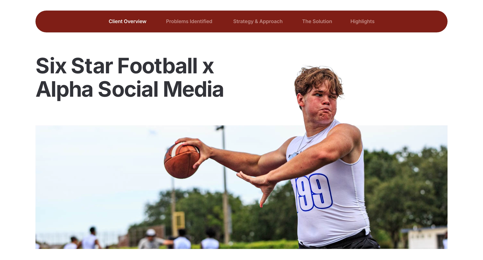The height and width of the screenshot is (260, 483).
Task: Open the Problems Identified section
Action: pos(189,21)
